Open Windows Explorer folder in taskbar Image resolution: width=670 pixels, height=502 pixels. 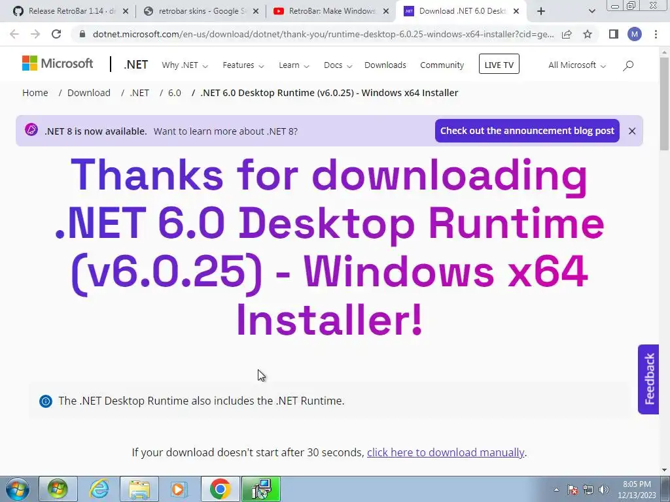[139, 489]
